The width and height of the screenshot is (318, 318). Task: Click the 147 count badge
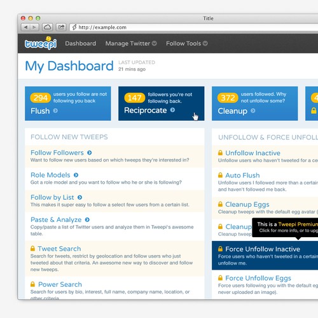click(x=135, y=98)
